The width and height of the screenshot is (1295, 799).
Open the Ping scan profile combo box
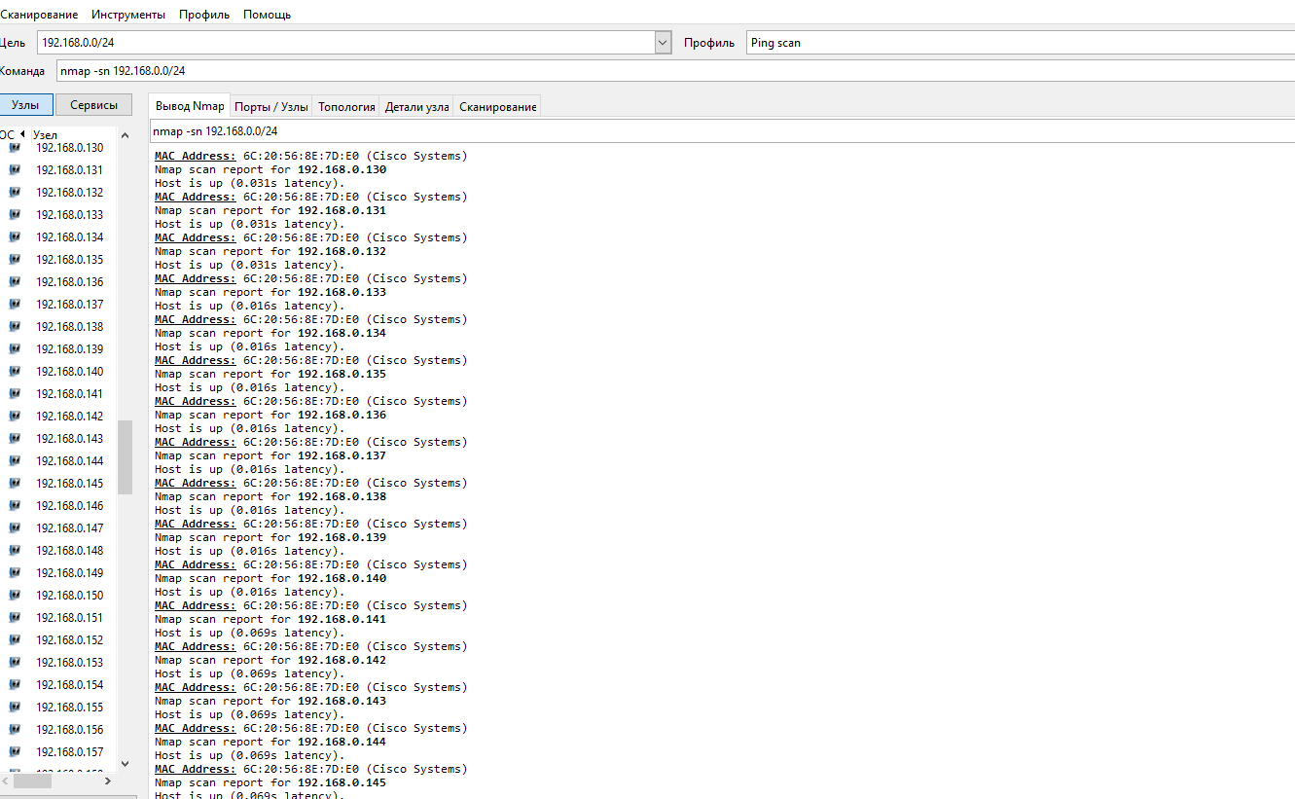[x=1020, y=43]
